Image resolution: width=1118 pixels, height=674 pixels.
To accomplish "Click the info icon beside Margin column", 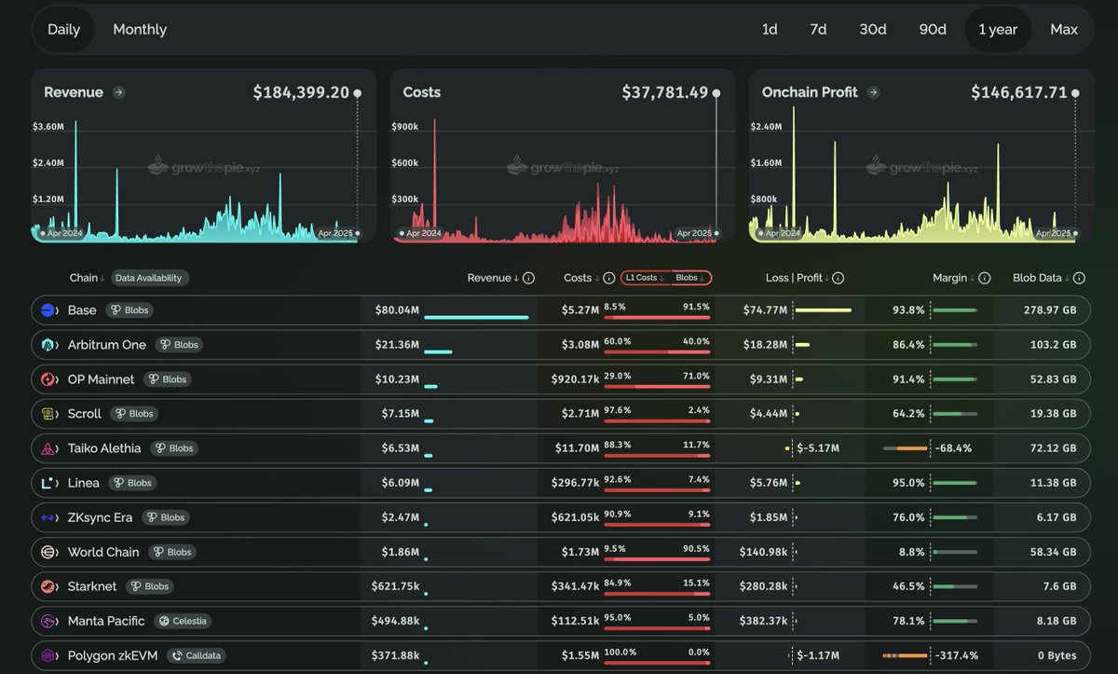I will [985, 278].
